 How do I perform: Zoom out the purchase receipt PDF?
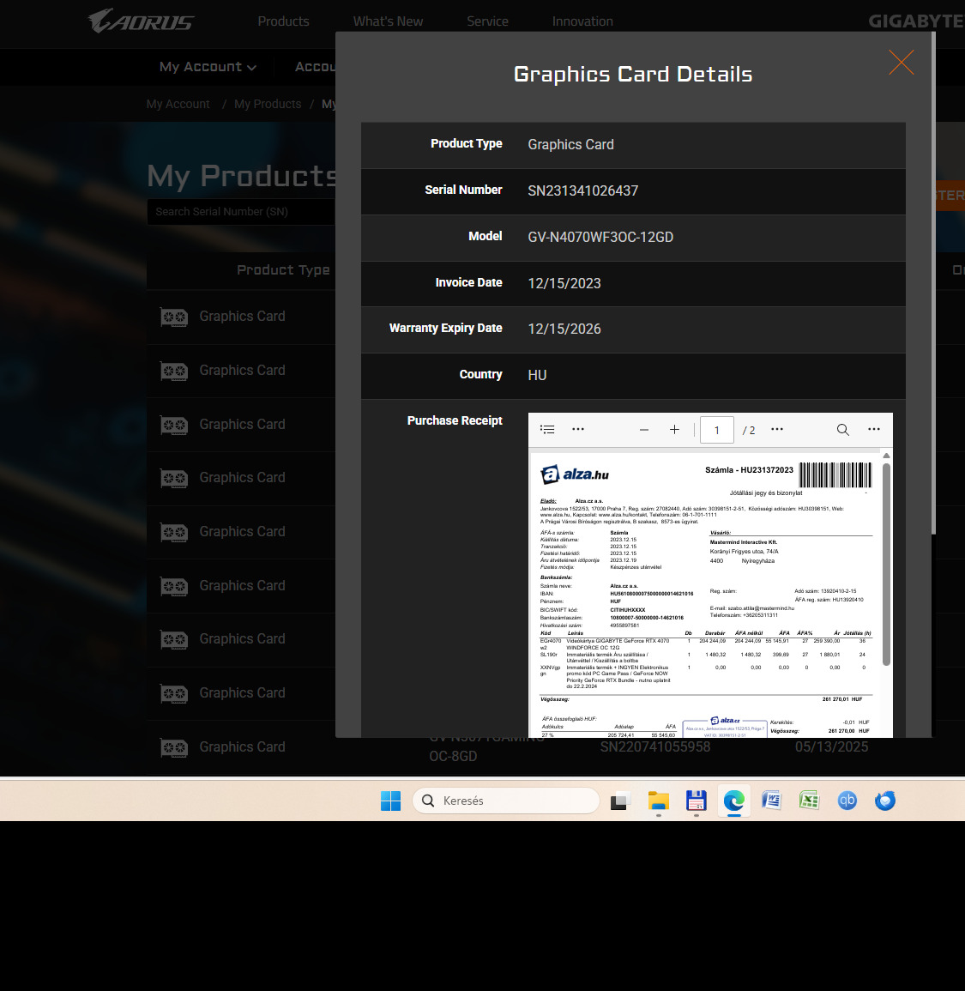click(644, 430)
